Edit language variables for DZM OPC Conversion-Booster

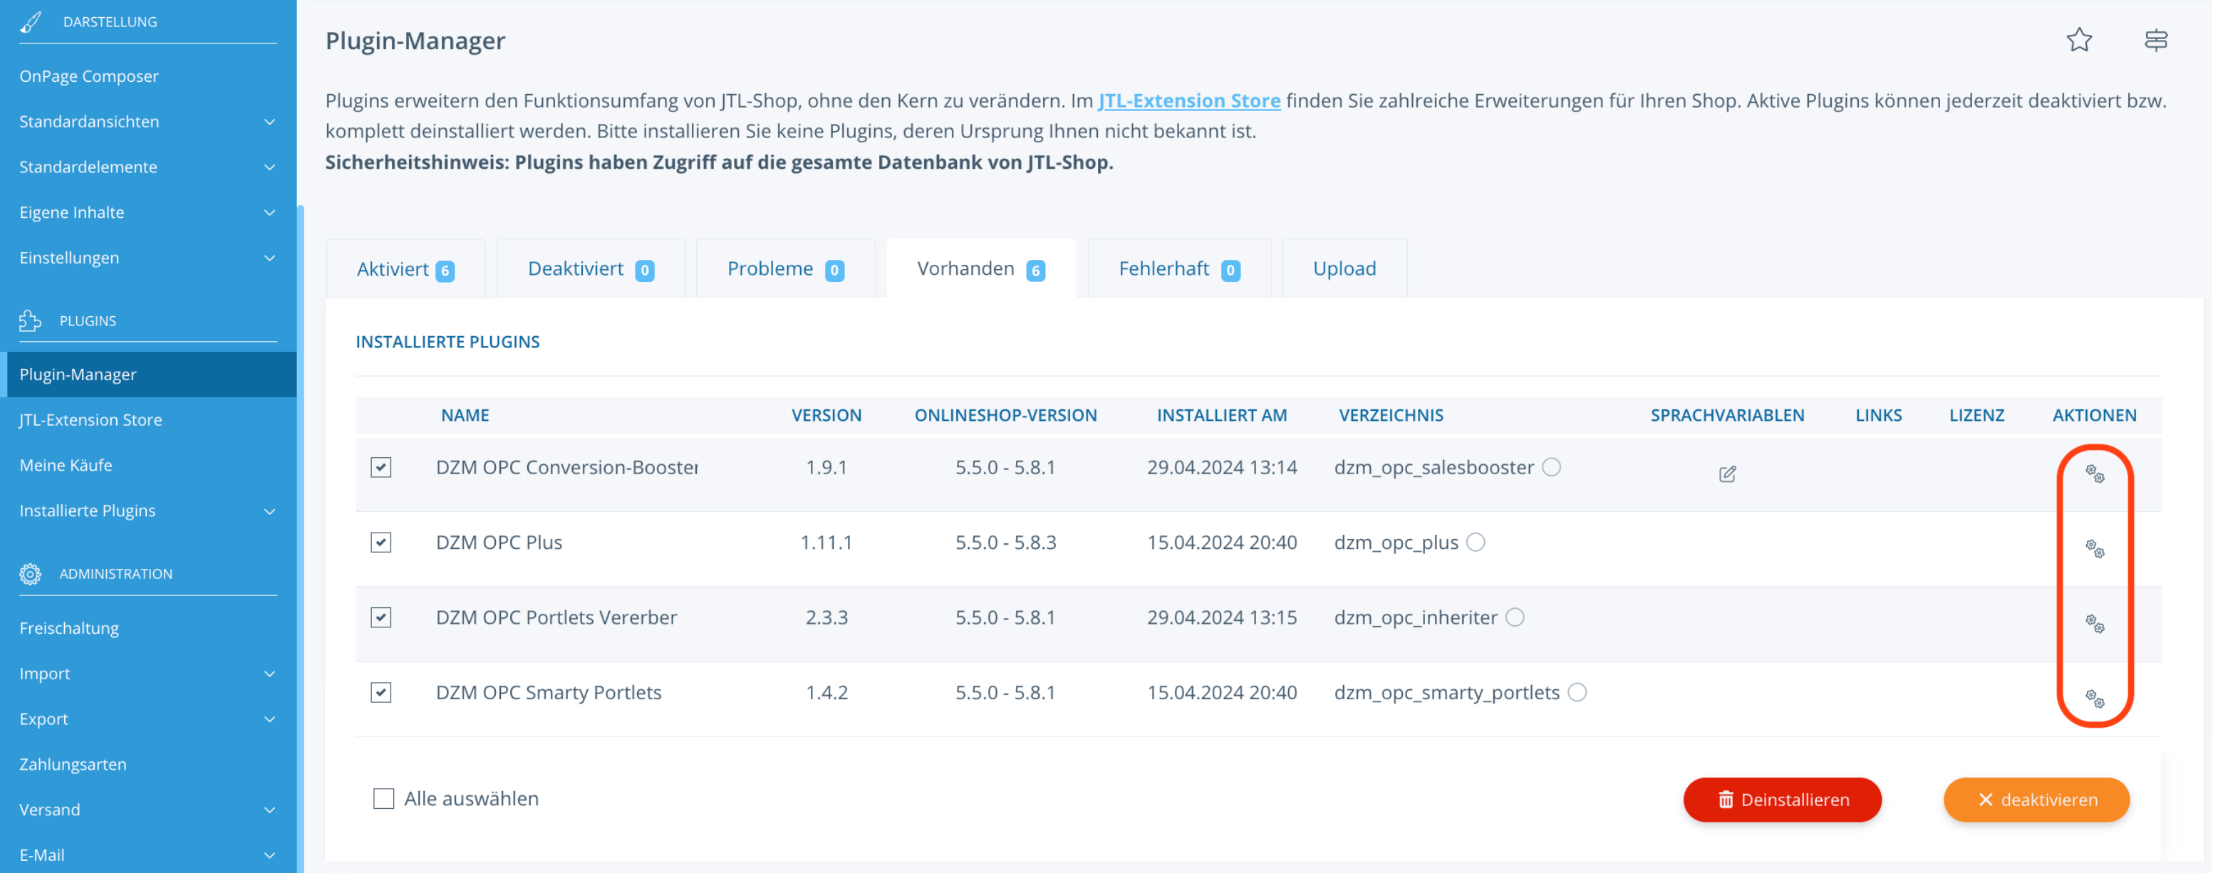[1727, 474]
